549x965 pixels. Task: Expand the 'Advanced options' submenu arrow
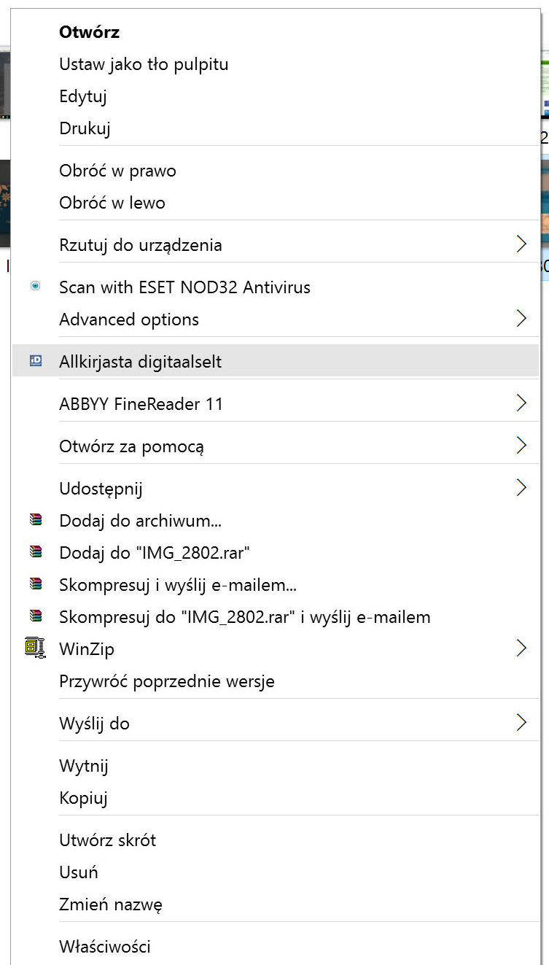521,319
